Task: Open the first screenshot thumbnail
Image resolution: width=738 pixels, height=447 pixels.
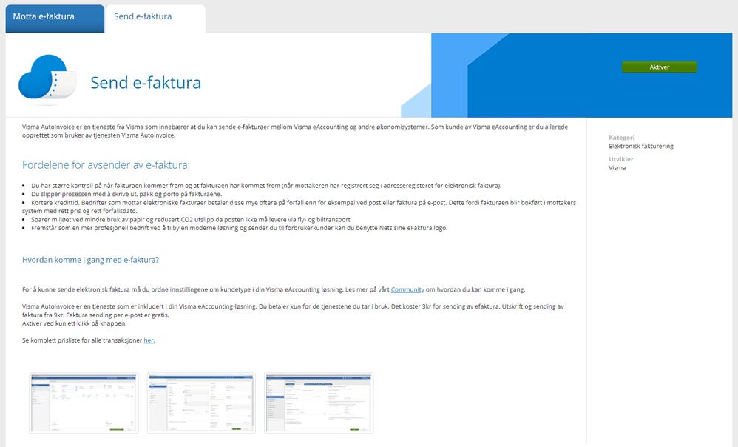Action: [x=84, y=403]
